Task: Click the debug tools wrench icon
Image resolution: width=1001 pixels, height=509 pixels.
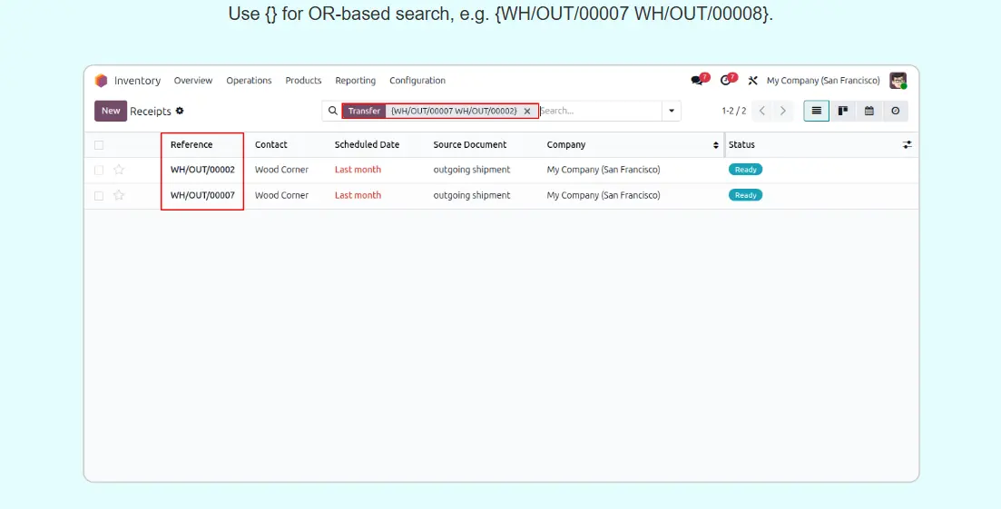Action: pos(752,81)
